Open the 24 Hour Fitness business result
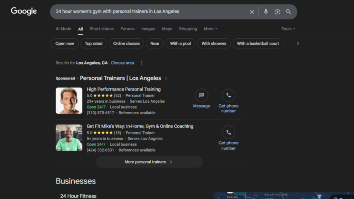Viewport: 354px width, 199px height. tap(78, 196)
